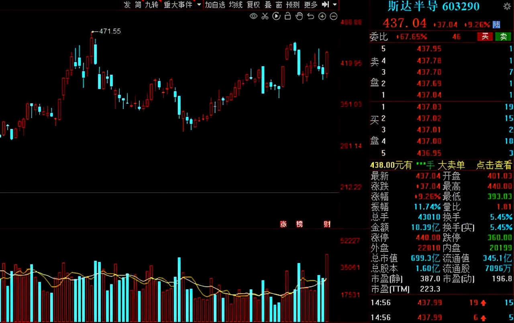Open the 预测 forecast option
The height and width of the screenshot is (323, 514).
click(x=293, y=4)
